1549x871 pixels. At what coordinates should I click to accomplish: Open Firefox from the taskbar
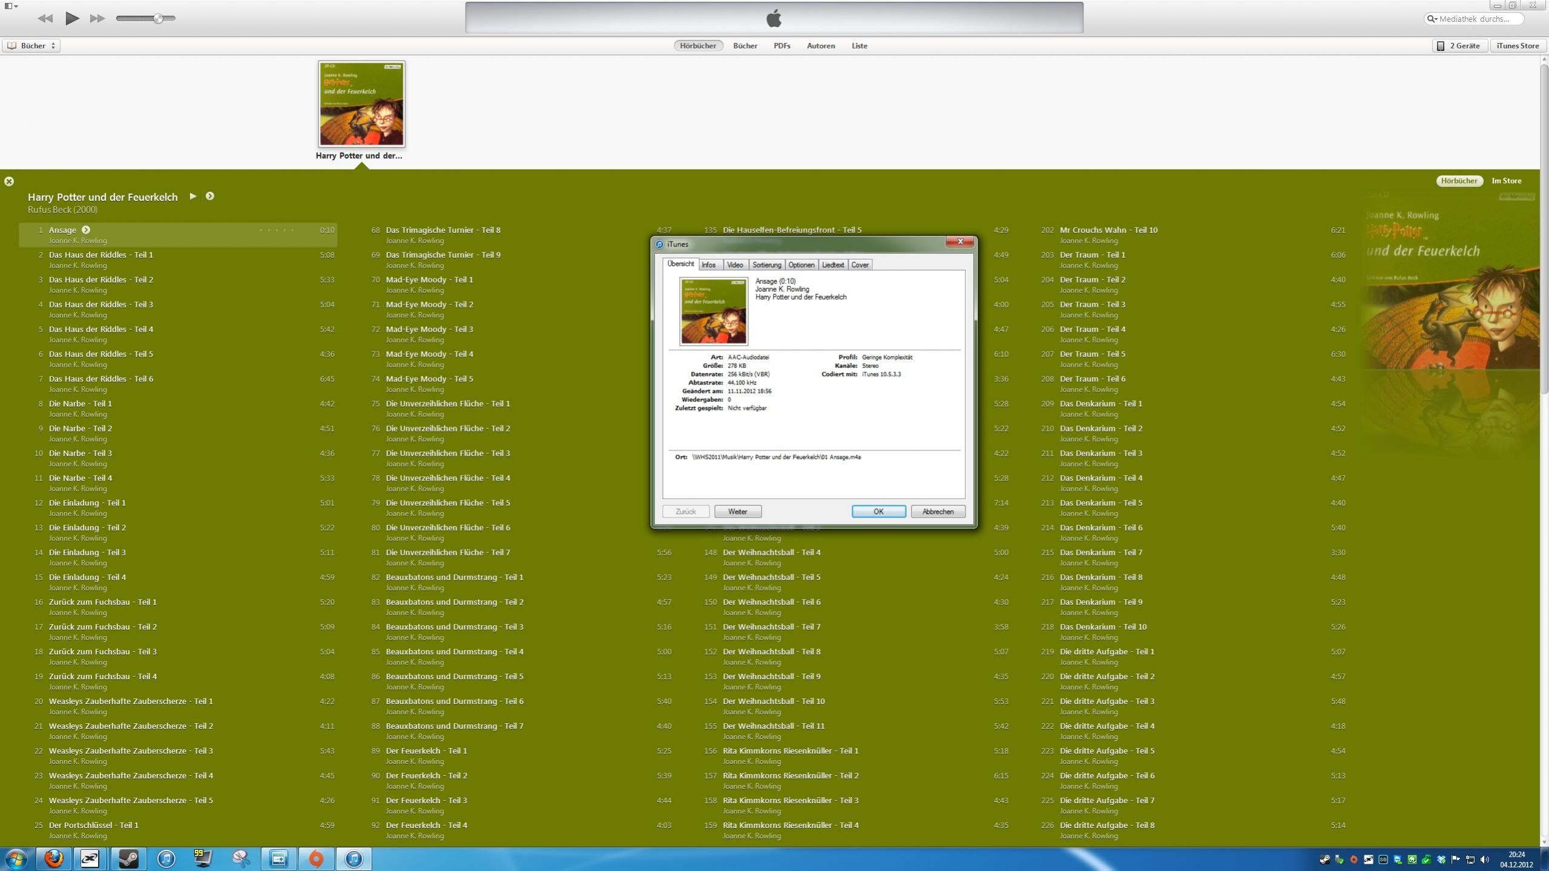click(53, 858)
